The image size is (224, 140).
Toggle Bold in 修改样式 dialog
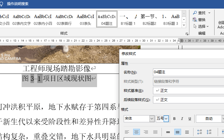pyautogui.click(x=174, y=119)
